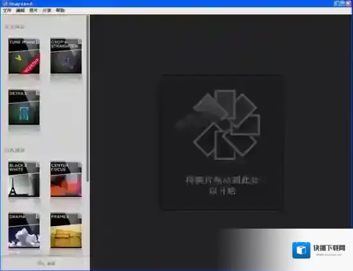Open the Details sharpening tool
353x271 pixels.
(24, 107)
